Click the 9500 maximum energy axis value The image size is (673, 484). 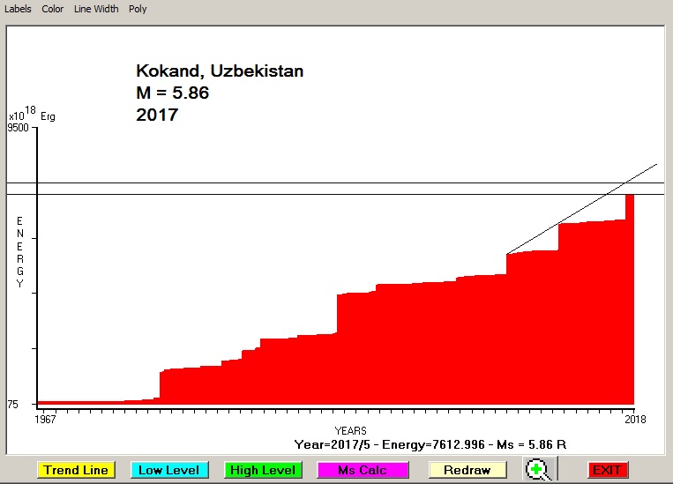pos(19,128)
